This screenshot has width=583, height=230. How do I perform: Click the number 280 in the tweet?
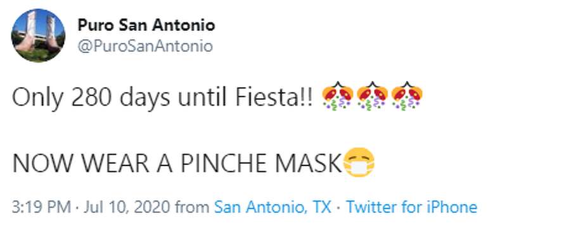(x=87, y=97)
